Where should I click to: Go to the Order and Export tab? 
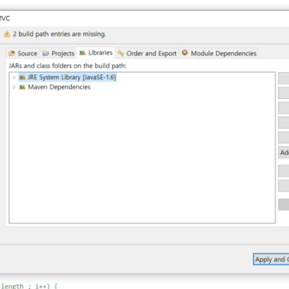147,53
